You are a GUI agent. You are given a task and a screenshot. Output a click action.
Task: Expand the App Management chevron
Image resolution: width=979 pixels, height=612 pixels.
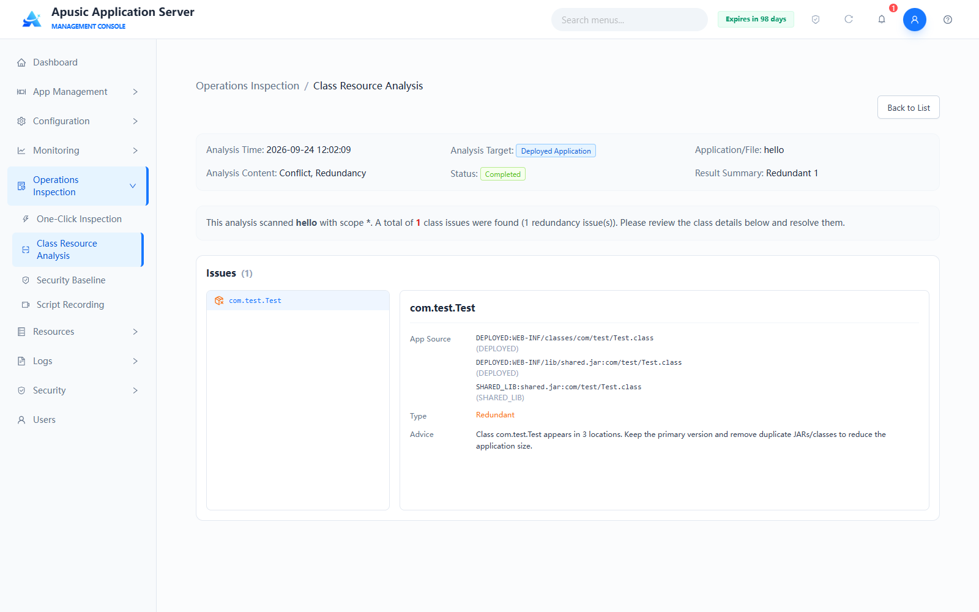[x=135, y=92]
